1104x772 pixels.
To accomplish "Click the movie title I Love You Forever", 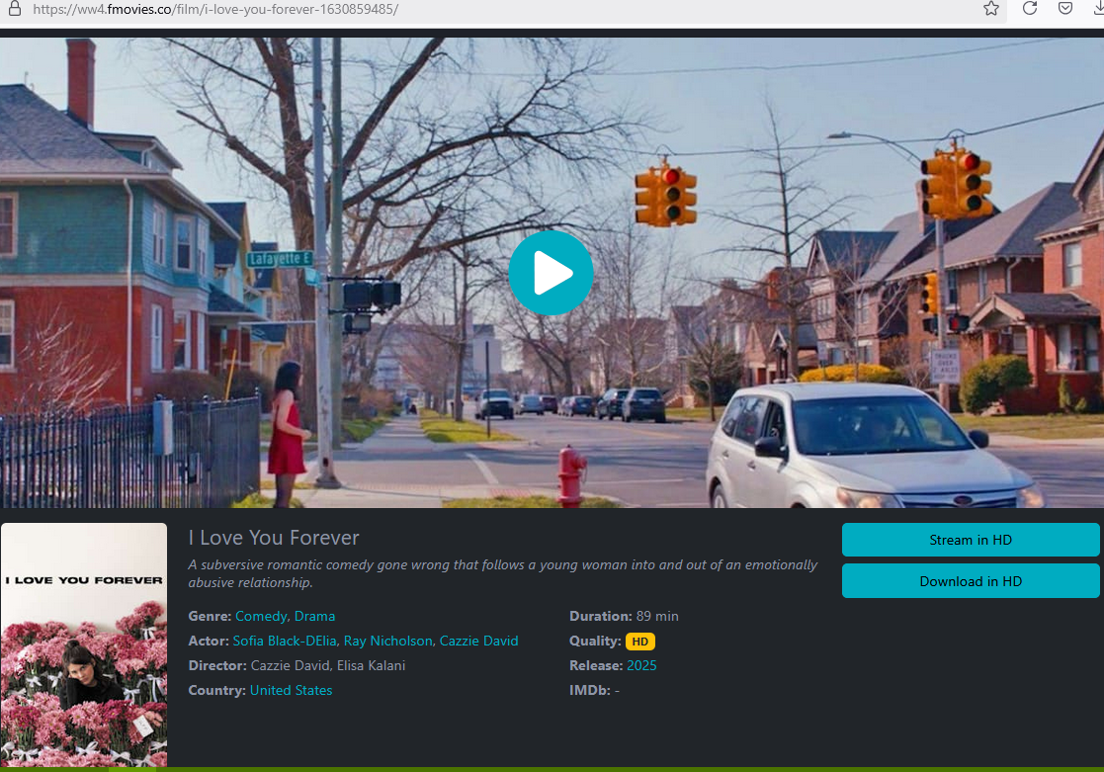I will coord(273,538).
